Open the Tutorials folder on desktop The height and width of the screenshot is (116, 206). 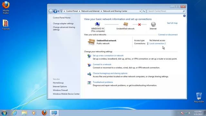point(6,24)
